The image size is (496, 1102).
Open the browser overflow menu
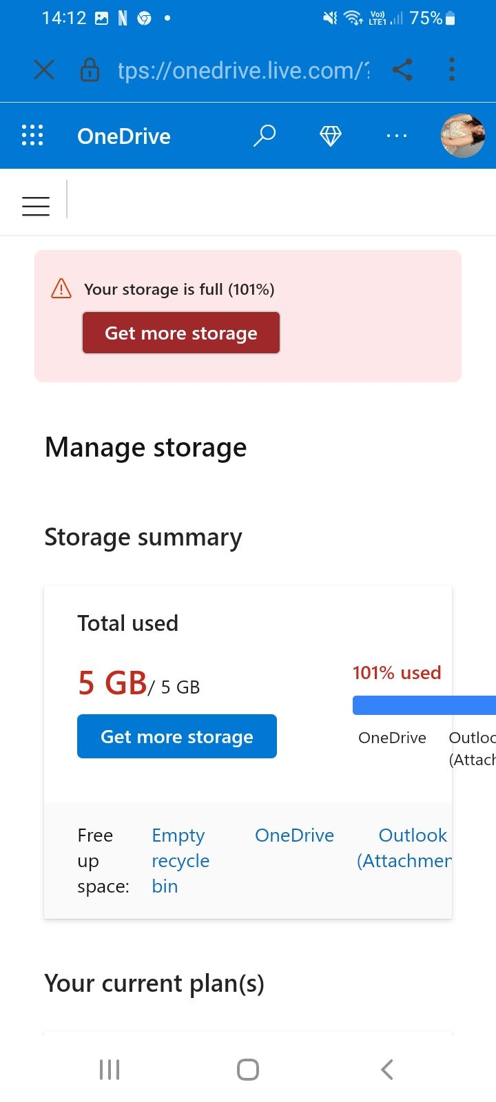(x=452, y=70)
